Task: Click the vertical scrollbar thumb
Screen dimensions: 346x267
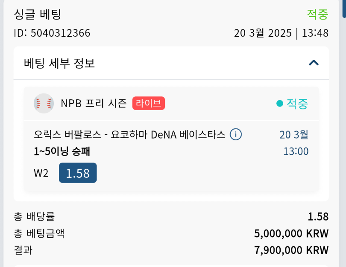Action: (344, 9)
